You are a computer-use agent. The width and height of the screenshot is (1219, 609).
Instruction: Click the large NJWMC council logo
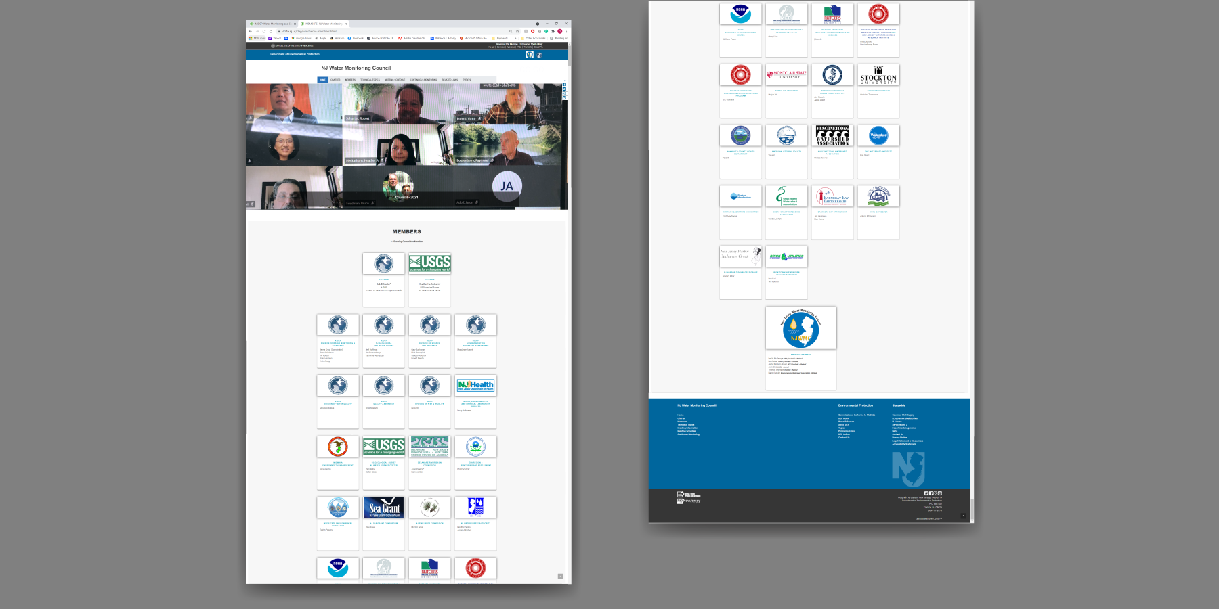point(800,328)
